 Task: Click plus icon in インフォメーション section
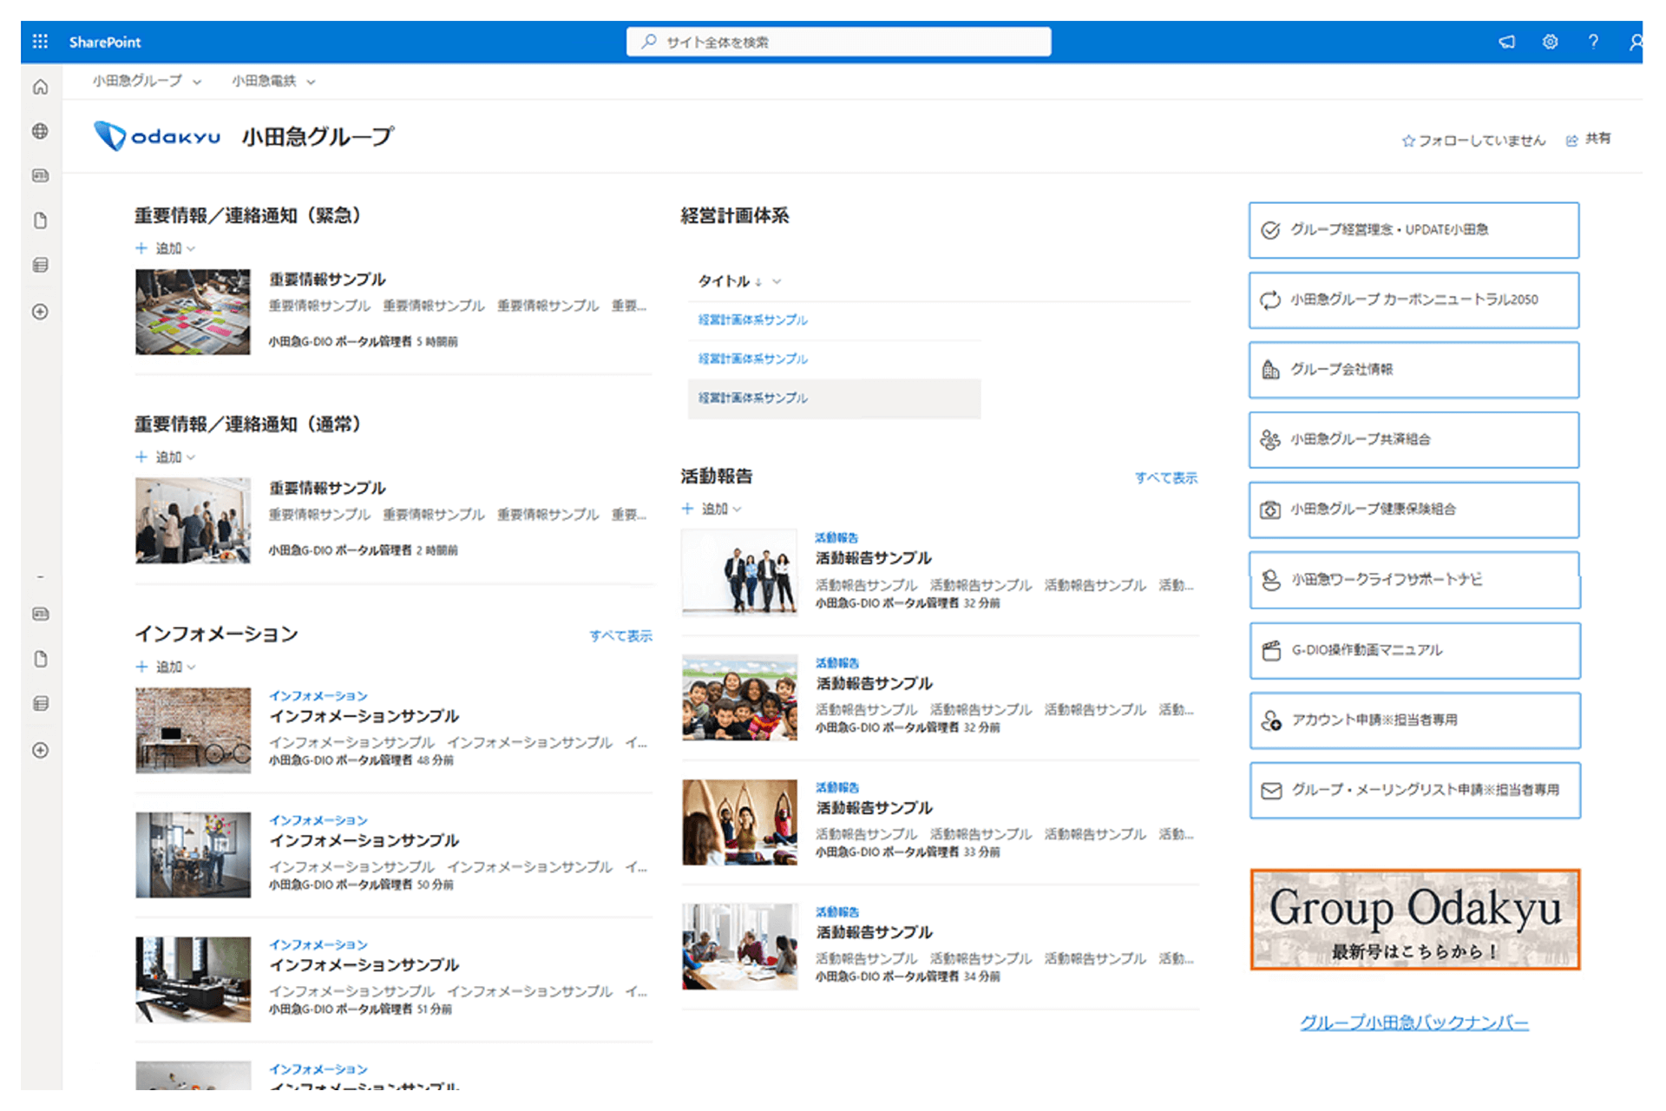pos(141,667)
